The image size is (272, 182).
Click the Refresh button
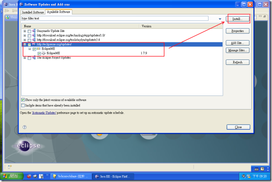(x=237, y=62)
